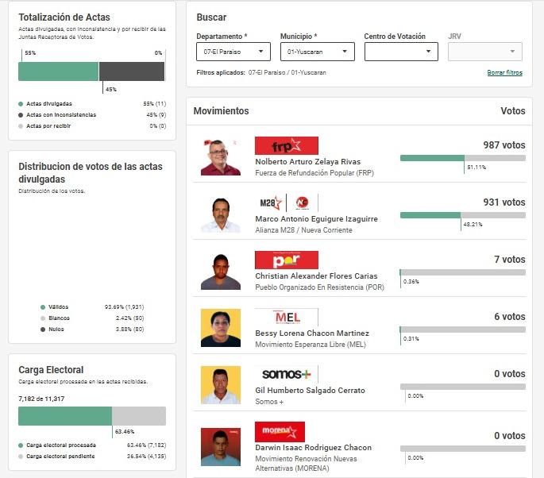The width and height of the screenshot is (544, 478).
Task: Toggle the Válidos legend entry
Action: (x=58, y=306)
